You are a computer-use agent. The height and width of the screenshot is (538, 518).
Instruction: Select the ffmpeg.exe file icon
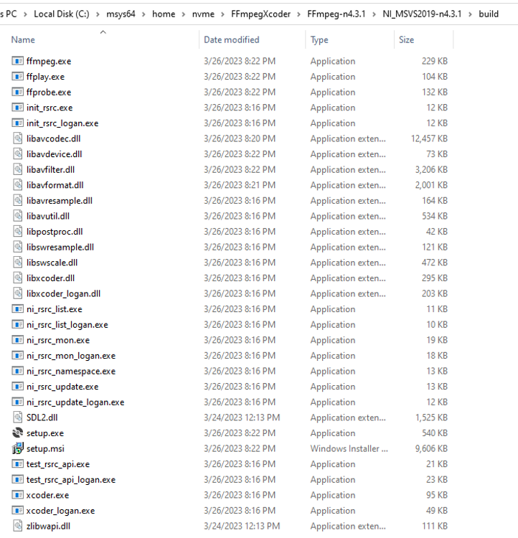(x=17, y=61)
